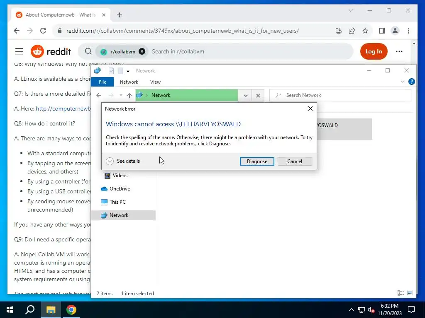
Task: Show hidden tray icons chevron
Action: click(x=351, y=310)
